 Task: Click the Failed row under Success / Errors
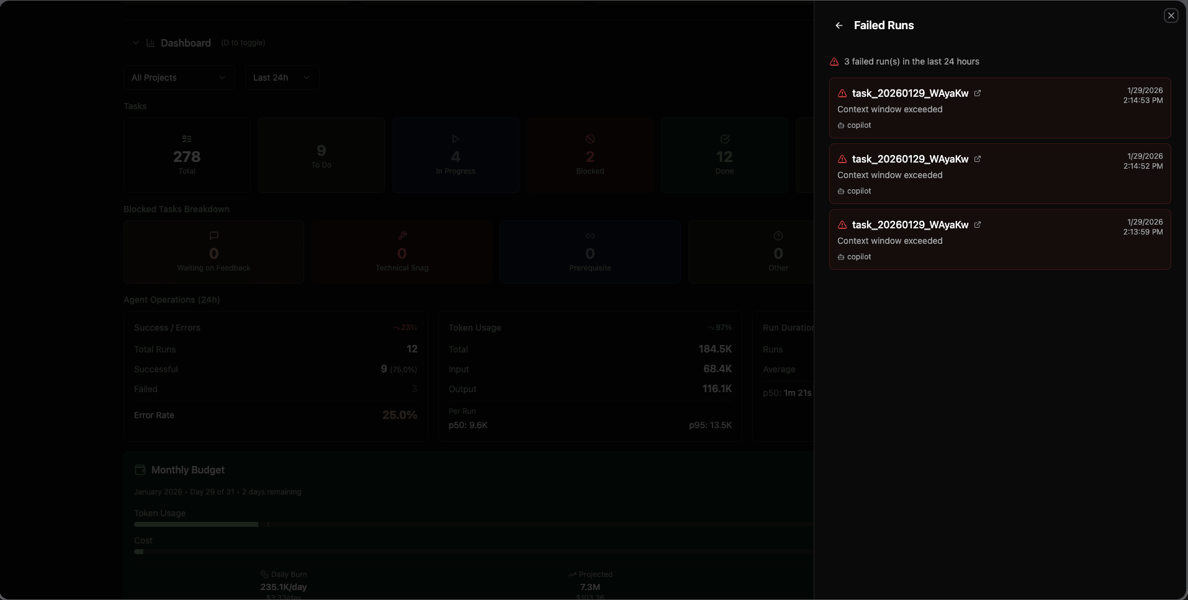click(275, 389)
